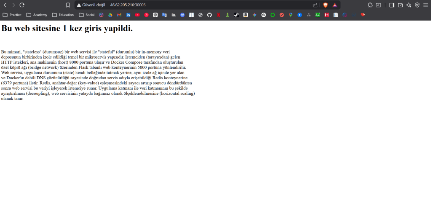Click the share page icon
431x217 pixels.
click(x=315, y=5)
